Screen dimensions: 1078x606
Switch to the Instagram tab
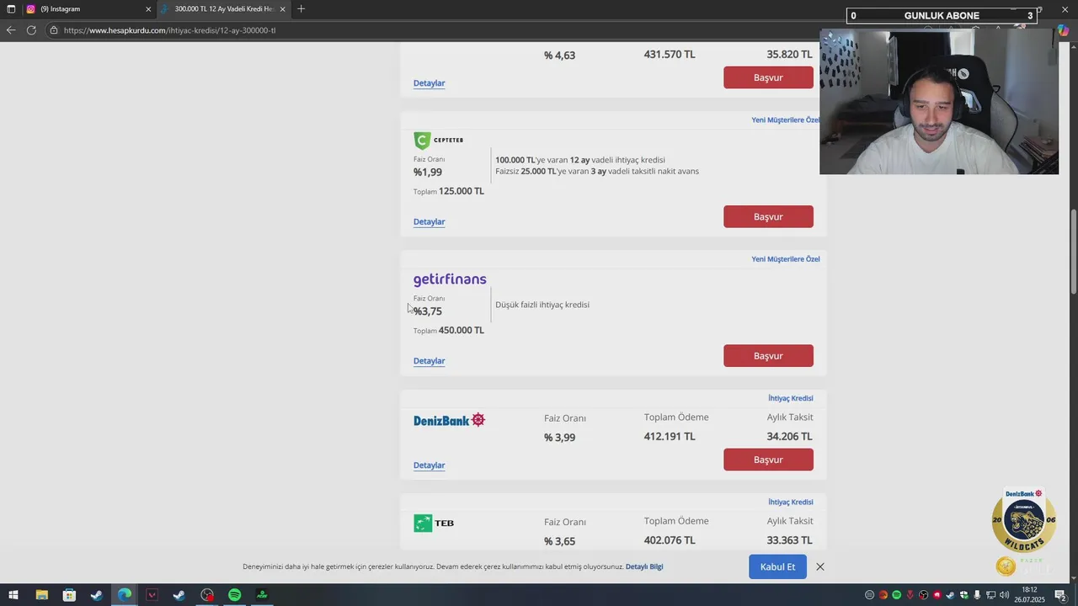[x=88, y=9]
